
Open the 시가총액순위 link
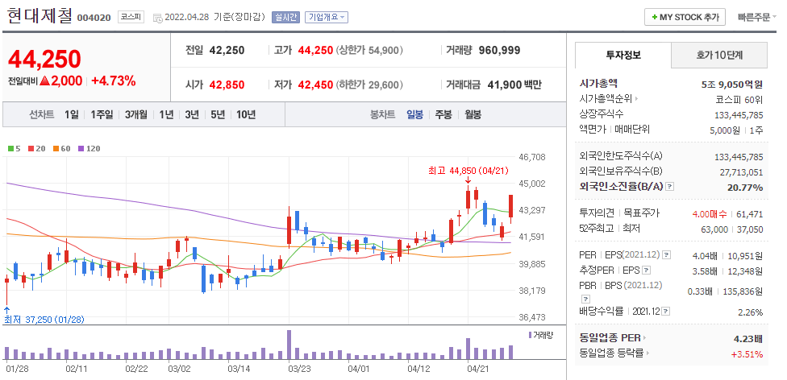click(x=606, y=99)
